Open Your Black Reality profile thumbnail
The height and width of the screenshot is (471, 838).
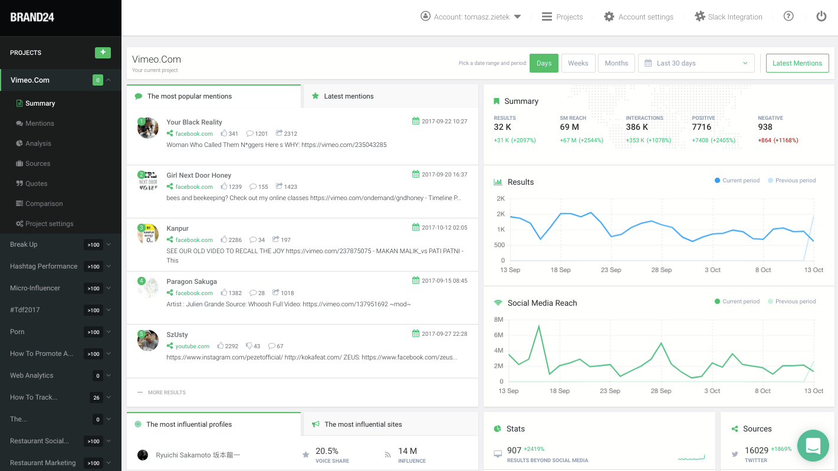pyautogui.click(x=148, y=128)
